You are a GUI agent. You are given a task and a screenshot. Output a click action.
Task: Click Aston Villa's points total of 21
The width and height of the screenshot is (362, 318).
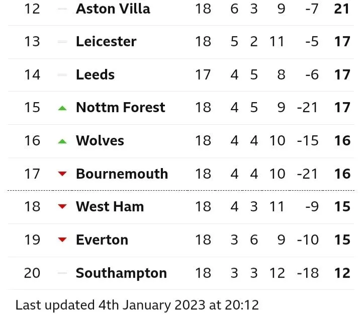pyautogui.click(x=342, y=9)
